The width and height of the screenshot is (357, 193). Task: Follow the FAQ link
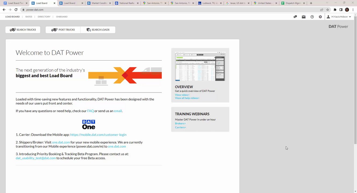91,111
